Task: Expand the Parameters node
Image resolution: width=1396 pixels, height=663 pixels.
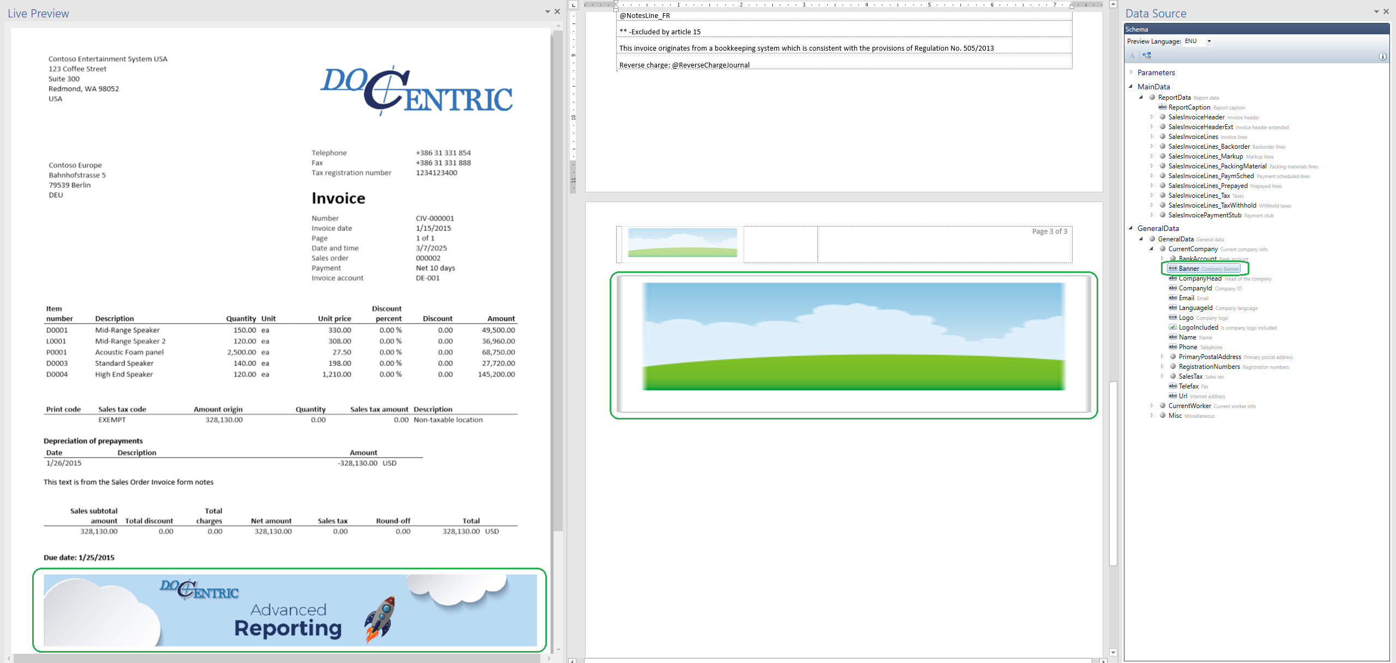Action: click(x=1132, y=72)
